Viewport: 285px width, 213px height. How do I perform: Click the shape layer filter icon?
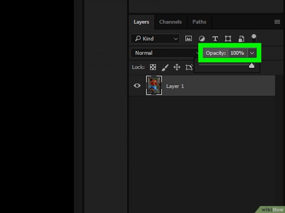[228, 38]
